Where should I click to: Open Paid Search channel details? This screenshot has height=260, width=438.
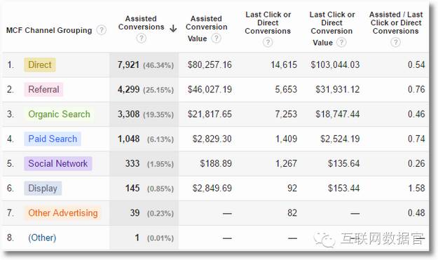pyautogui.click(x=53, y=139)
